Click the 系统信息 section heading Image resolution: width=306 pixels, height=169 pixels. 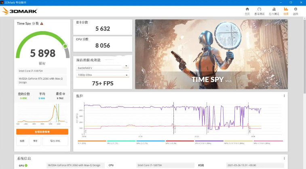pos(24,158)
